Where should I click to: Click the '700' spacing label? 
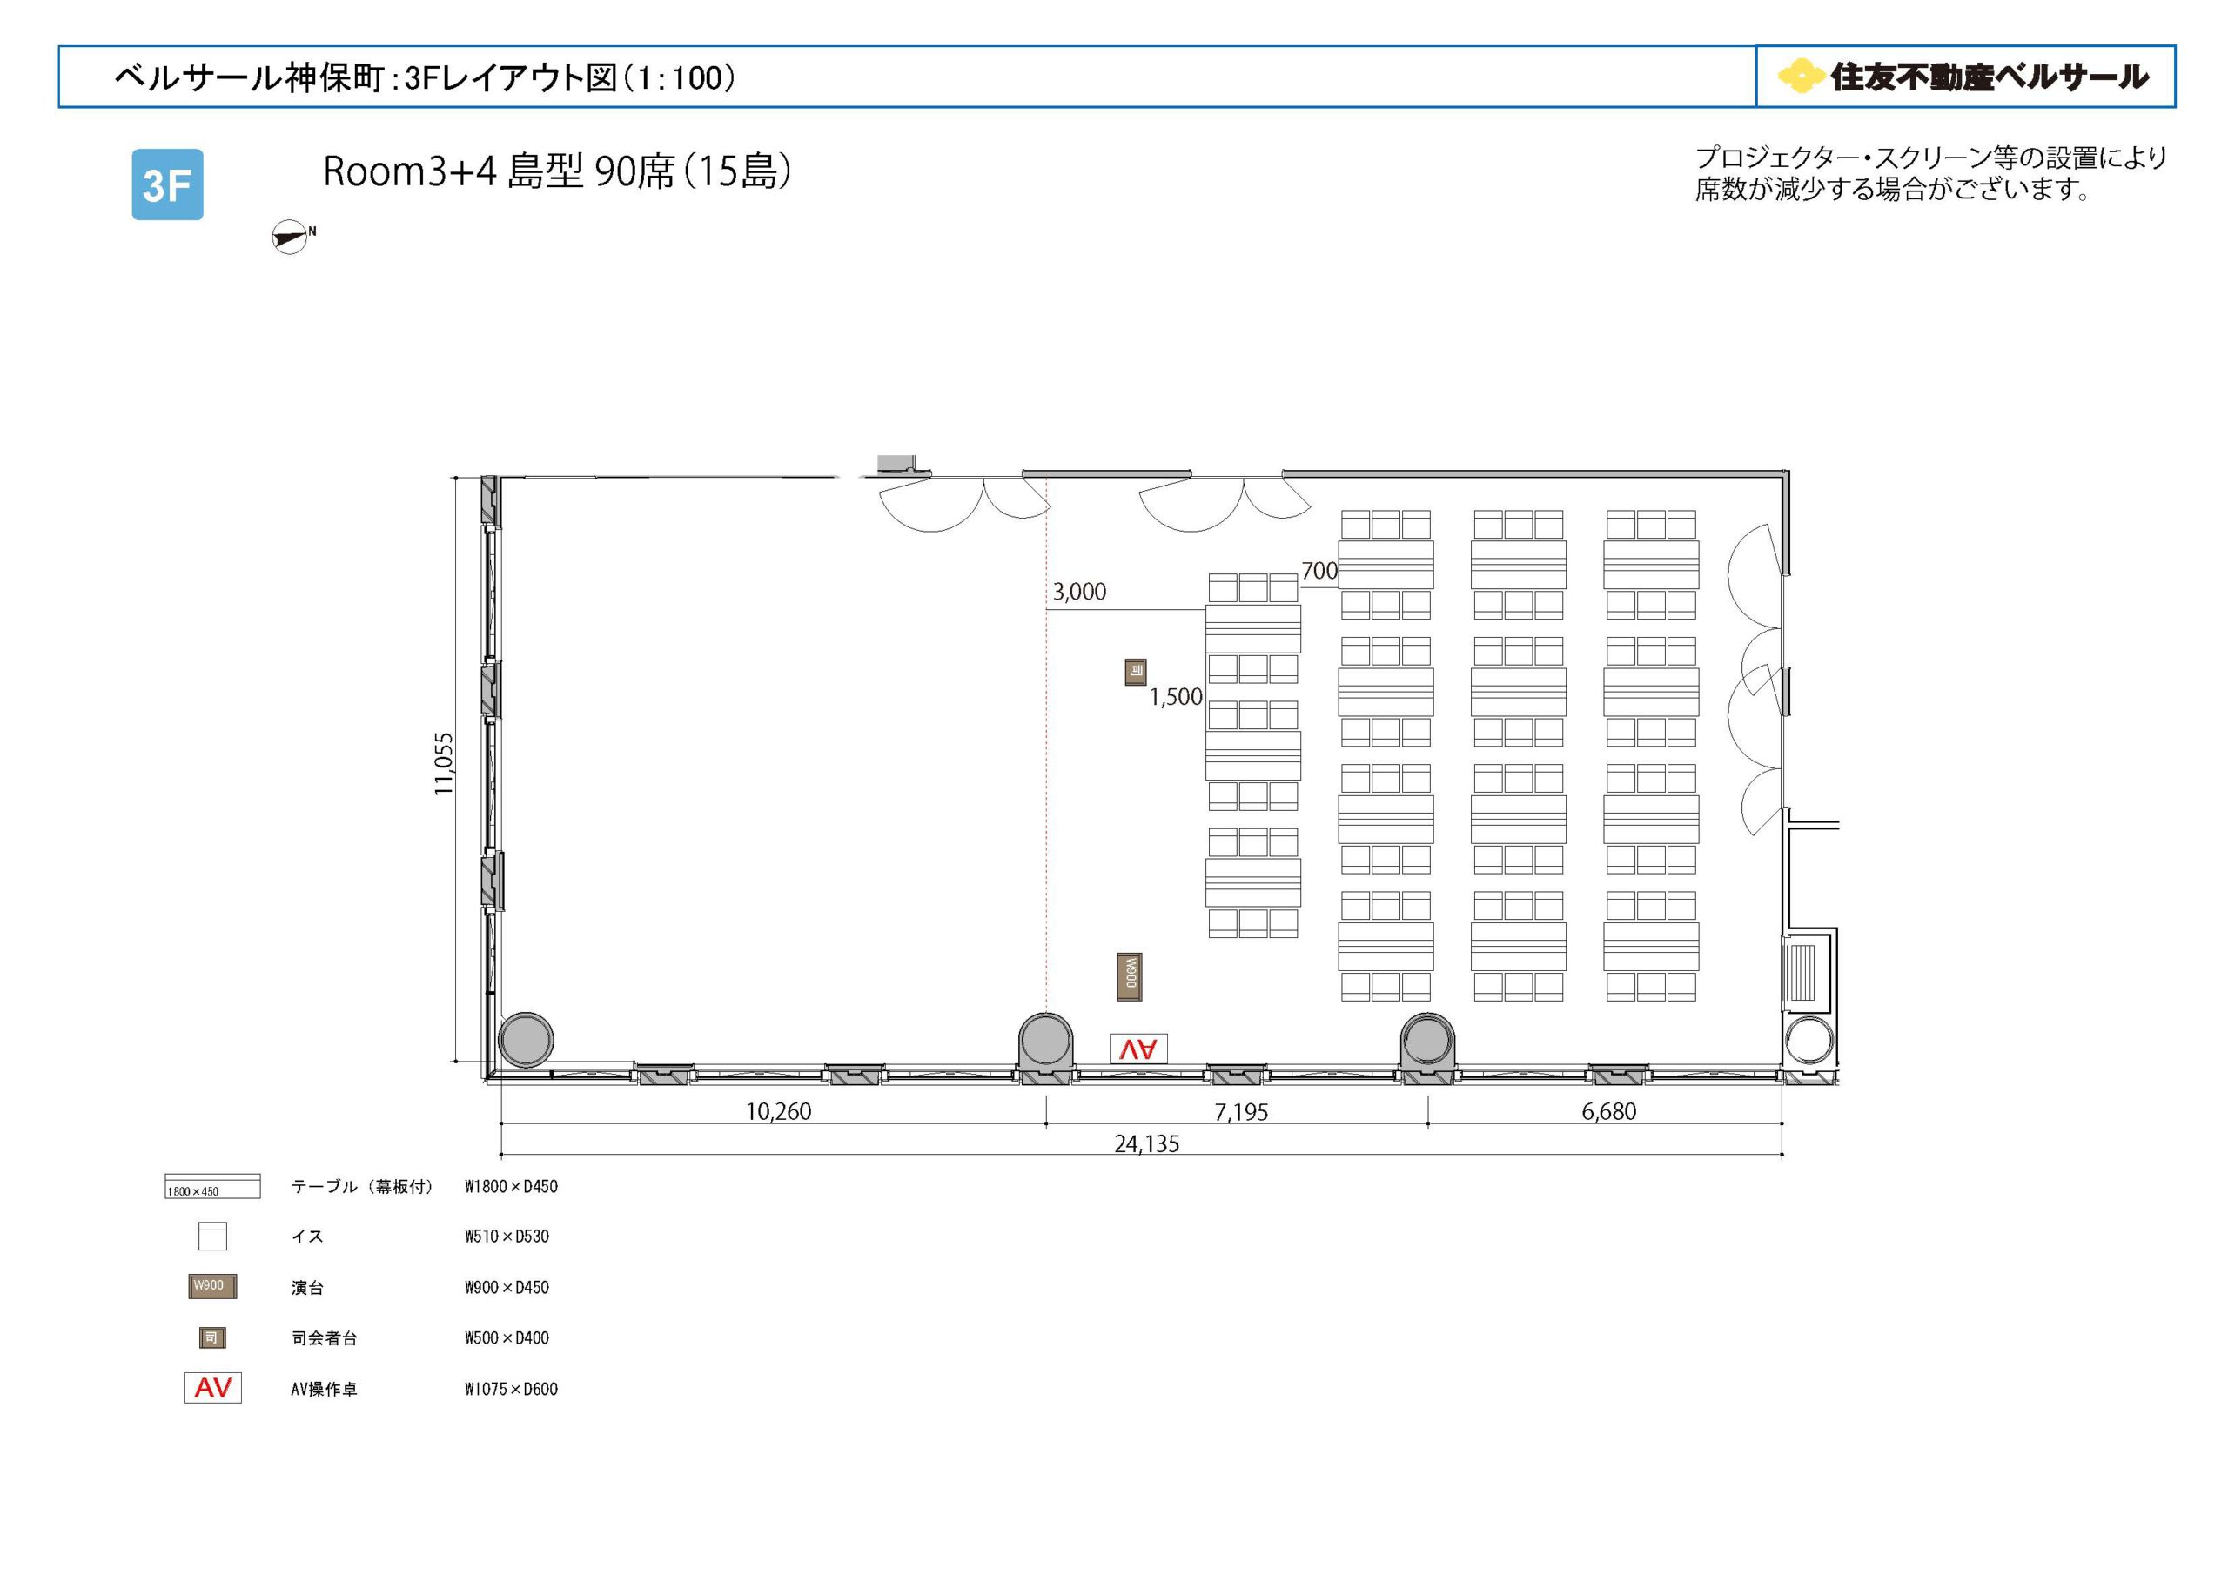coord(1319,572)
